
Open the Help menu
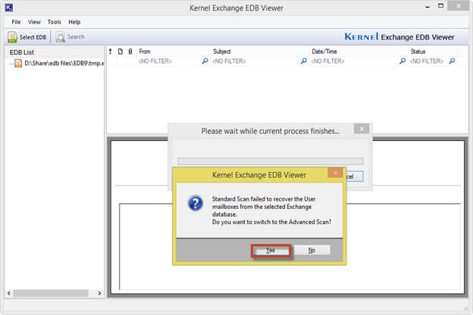pyautogui.click(x=74, y=22)
